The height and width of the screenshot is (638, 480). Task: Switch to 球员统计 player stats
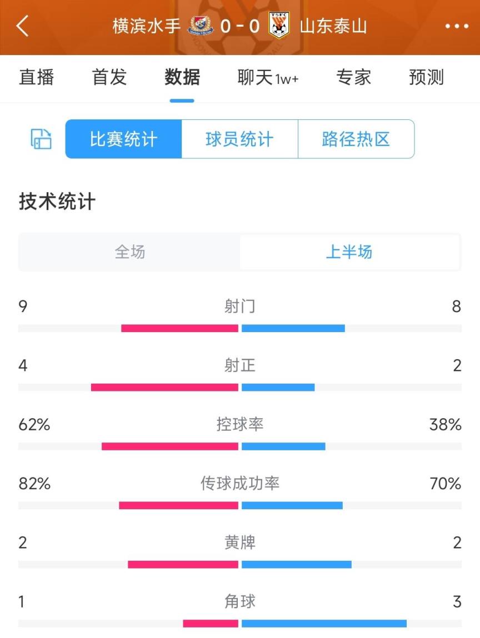[x=239, y=139]
